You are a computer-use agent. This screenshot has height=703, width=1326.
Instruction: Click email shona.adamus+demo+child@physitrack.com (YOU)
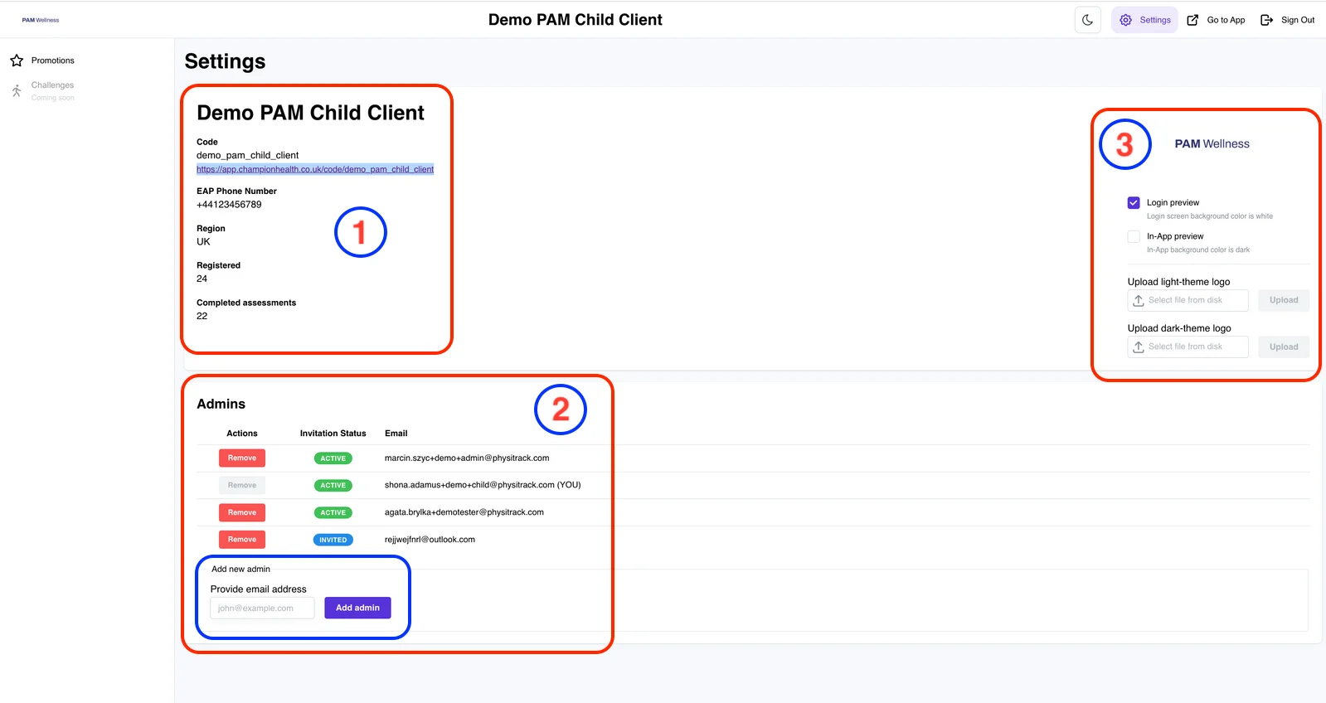[x=483, y=485]
